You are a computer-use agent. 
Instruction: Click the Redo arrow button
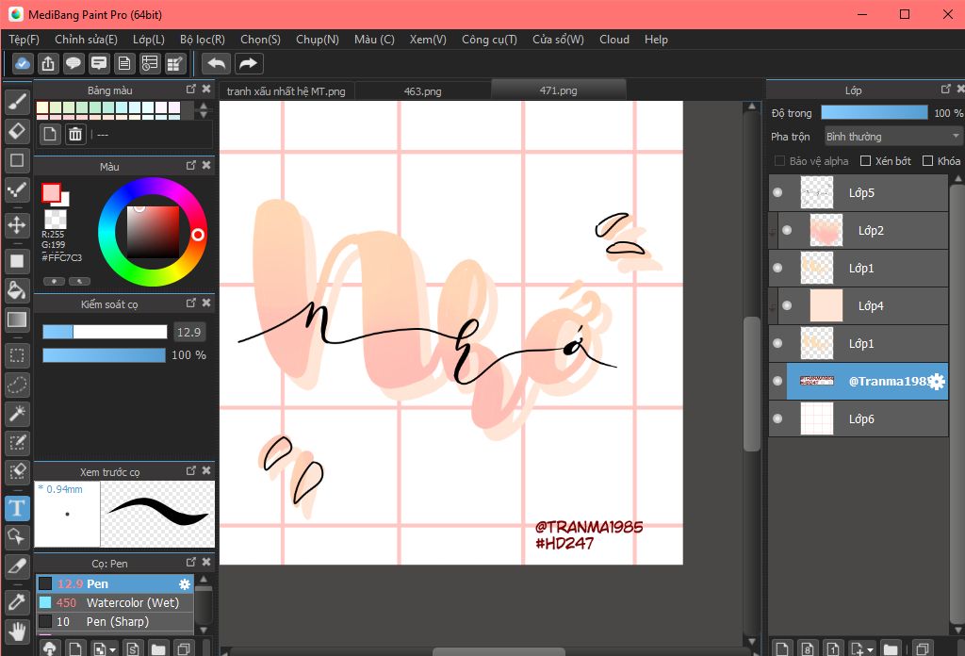tap(248, 63)
